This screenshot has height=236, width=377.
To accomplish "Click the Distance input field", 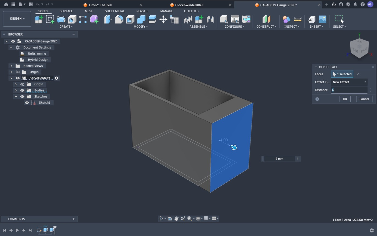I will (x=349, y=90).
